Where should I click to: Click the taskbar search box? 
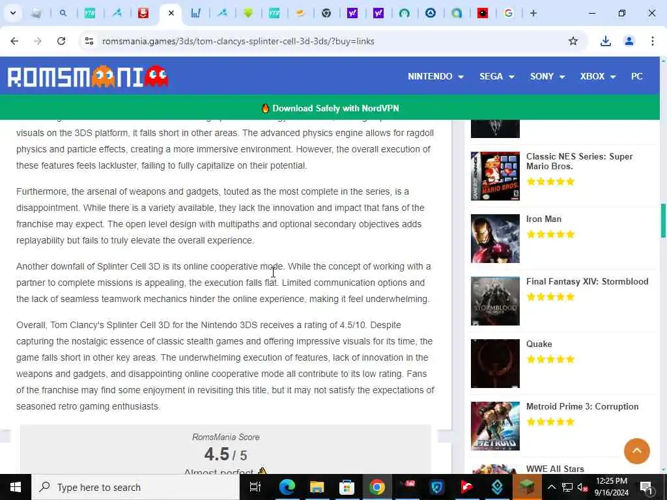coord(135,487)
